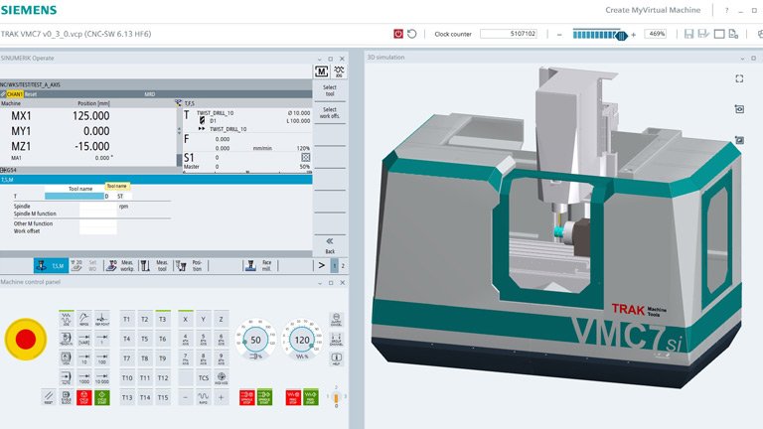The height and width of the screenshot is (429, 763).
Task: Click the Work offset input field
Action: 97,231
